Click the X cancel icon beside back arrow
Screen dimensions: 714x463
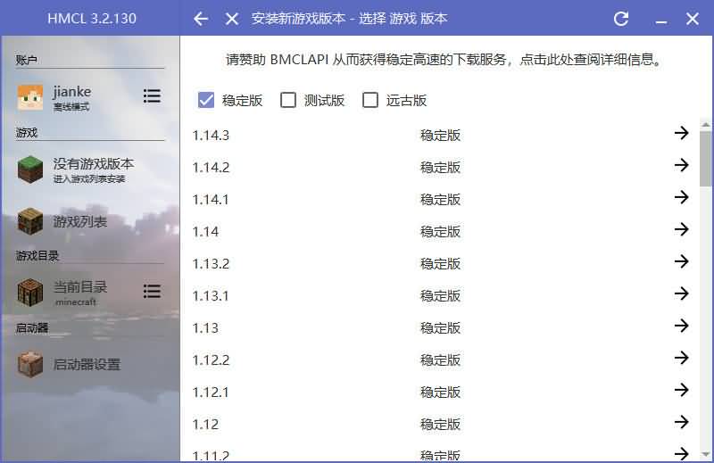point(232,19)
